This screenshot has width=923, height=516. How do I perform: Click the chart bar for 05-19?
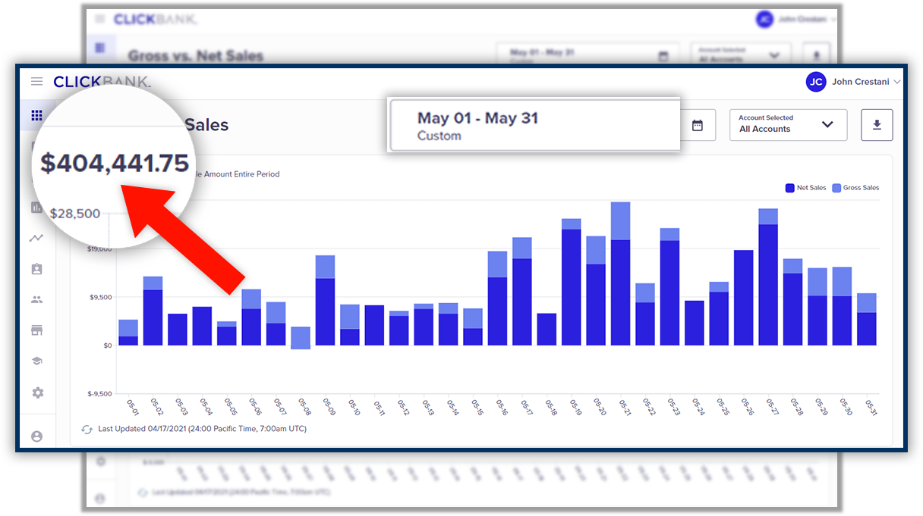click(x=572, y=282)
